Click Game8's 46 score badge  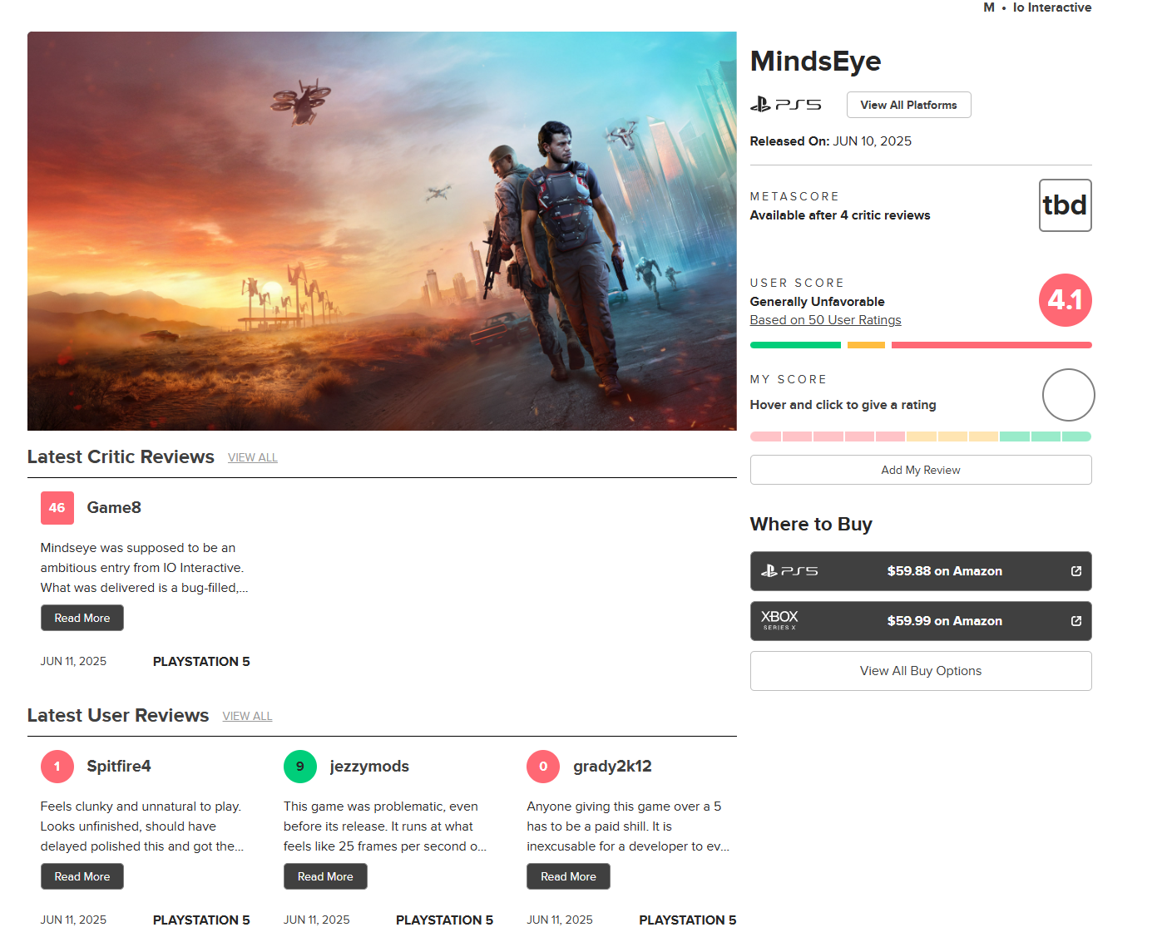click(57, 508)
